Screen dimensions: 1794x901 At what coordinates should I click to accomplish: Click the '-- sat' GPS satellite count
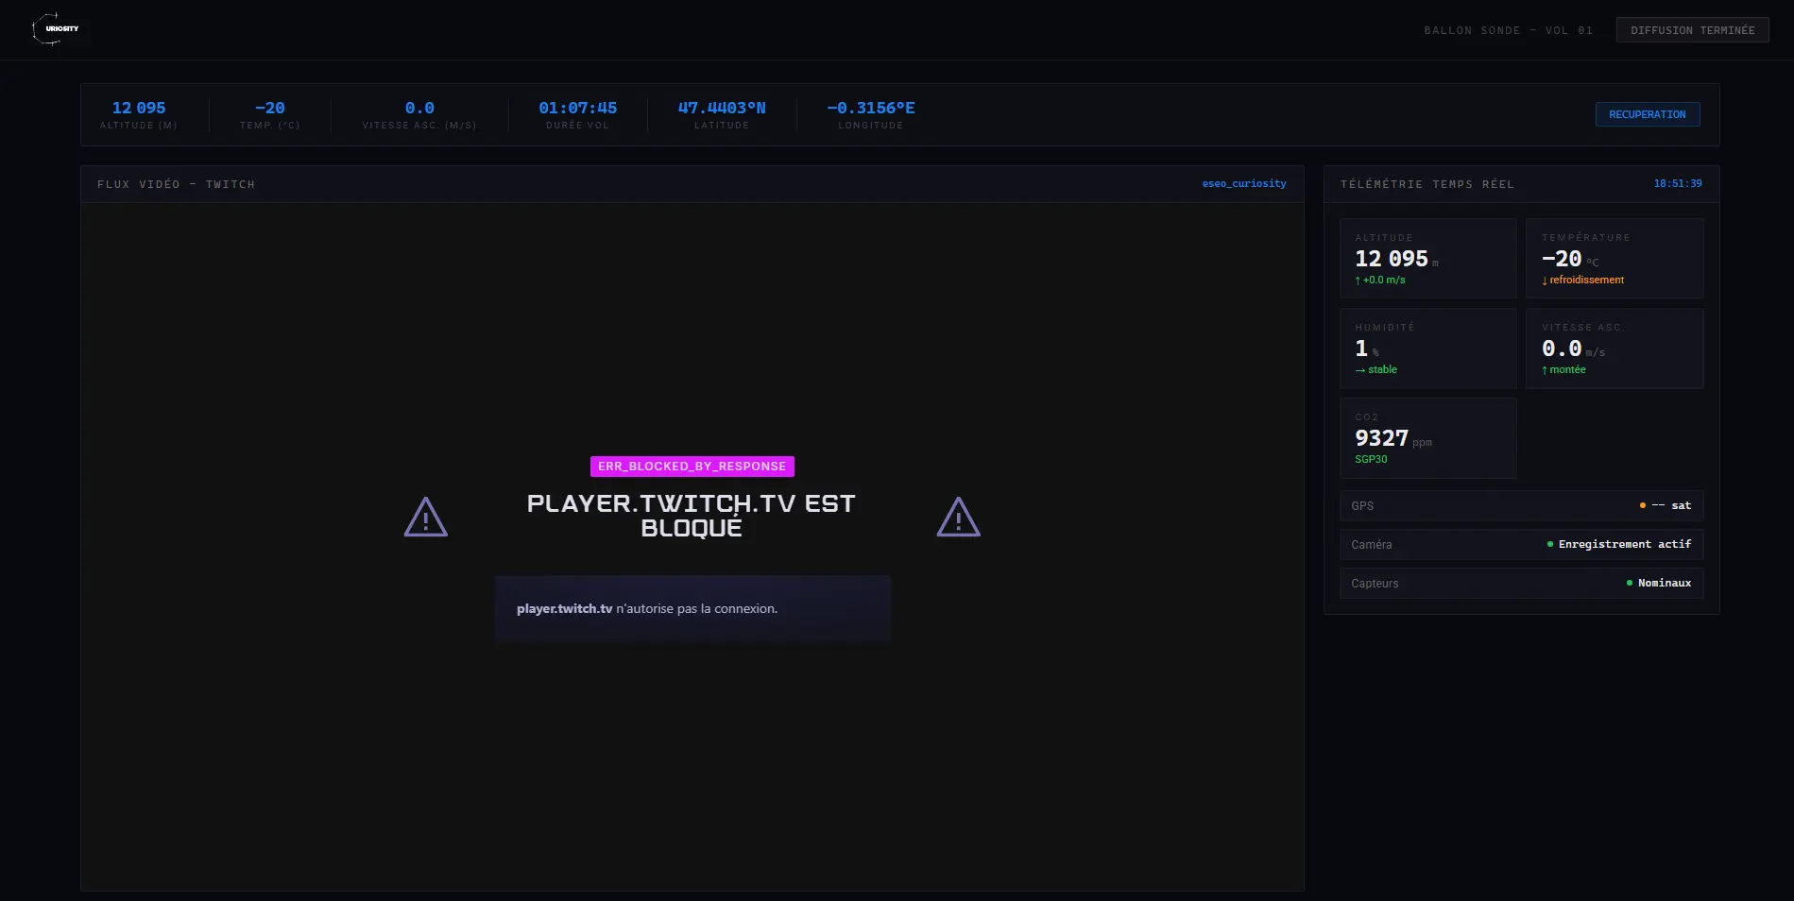pos(1671,505)
